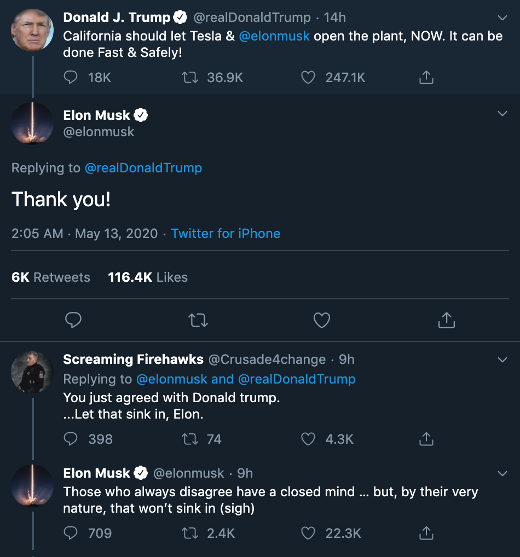
Task: Like Elon Musk's "Thank you!" tweet
Action: 322,320
